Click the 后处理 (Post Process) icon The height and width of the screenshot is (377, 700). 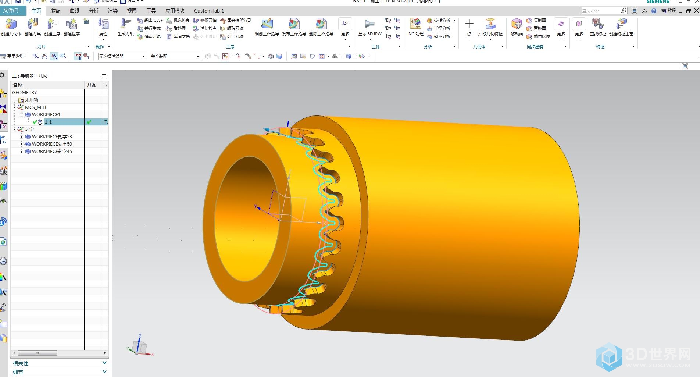(169, 28)
